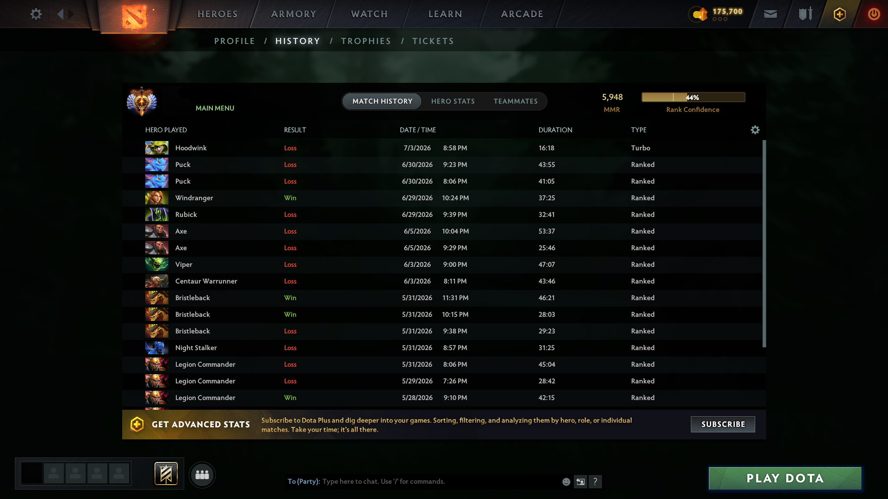Select the Match History view
Viewport: 888px width, 499px height.
pyautogui.click(x=382, y=101)
